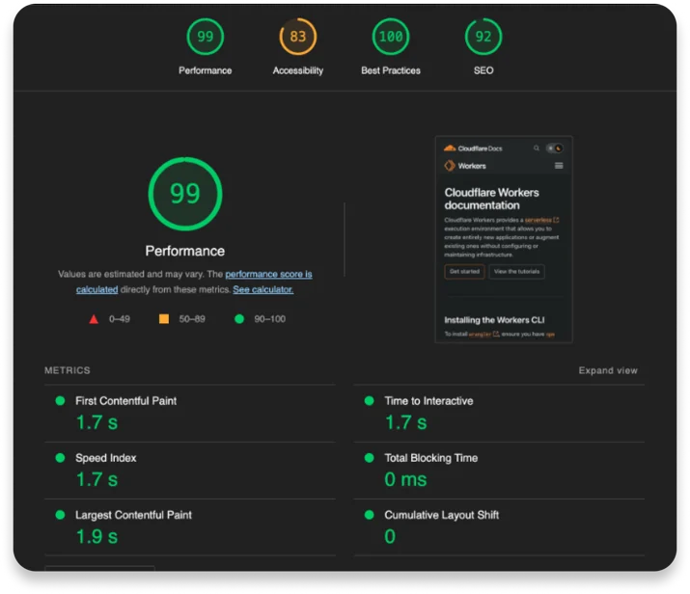Image resolution: width=690 pixels, height=594 pixels.
Task: Click the SEO label under top gauge
Action: pyautogui.click(x=483, y=70)
